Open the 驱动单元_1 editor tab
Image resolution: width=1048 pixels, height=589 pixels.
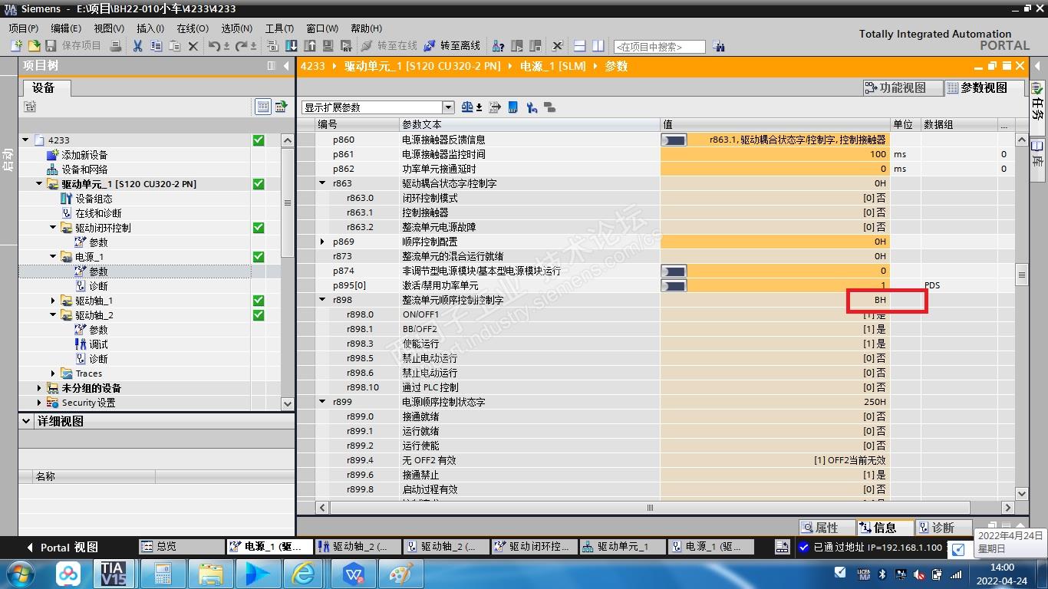coord(621,547)
